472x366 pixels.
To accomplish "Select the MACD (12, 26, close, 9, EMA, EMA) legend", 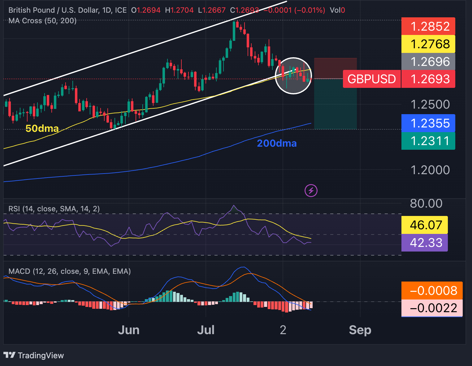I will (70, 271).
